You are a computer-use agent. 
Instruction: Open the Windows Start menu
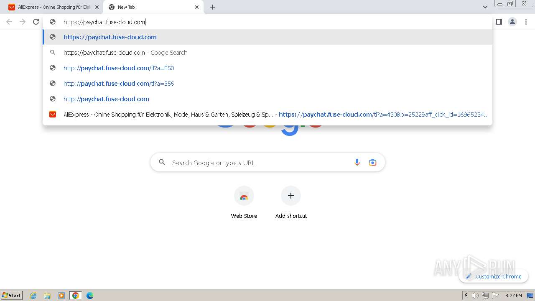point(12,296)
